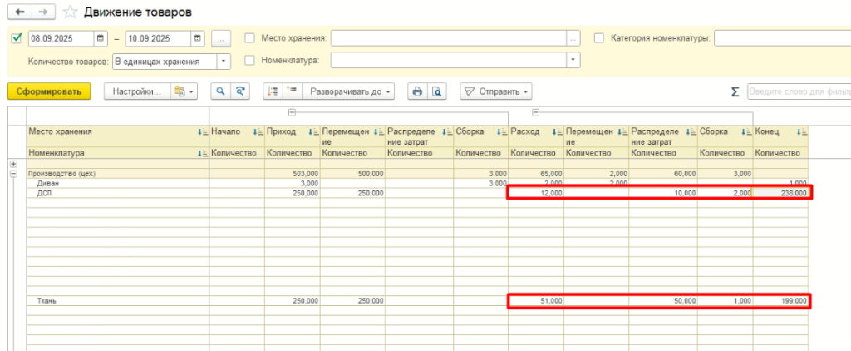This screenshot has height=351, width=851.
Task: Click the Категория номенклатуры input field
Action: tap(782, 38)
